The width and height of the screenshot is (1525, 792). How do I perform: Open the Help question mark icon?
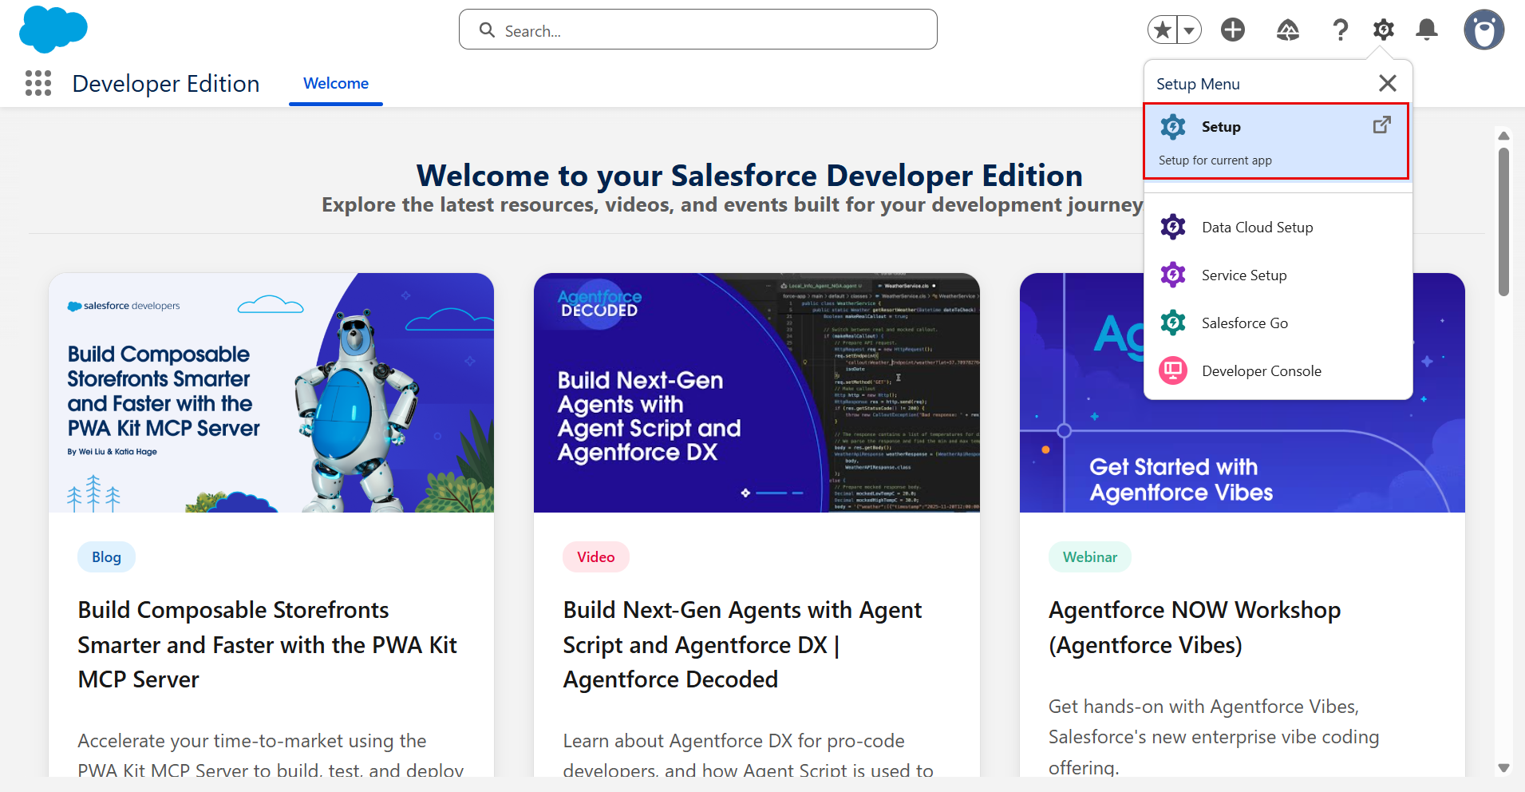coord(1340,30)
